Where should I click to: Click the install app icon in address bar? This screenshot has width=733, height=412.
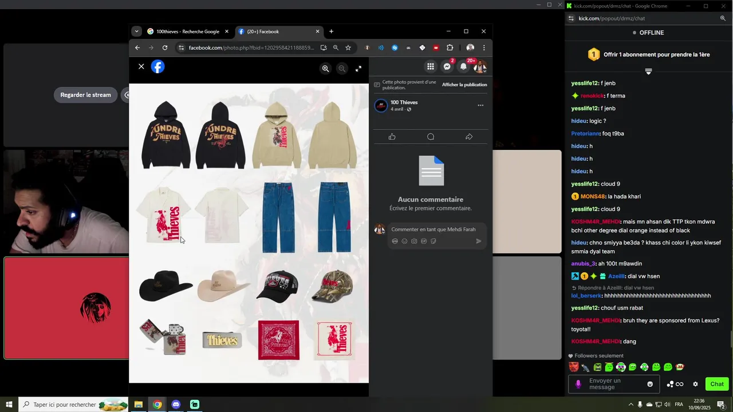coord(324,48)
